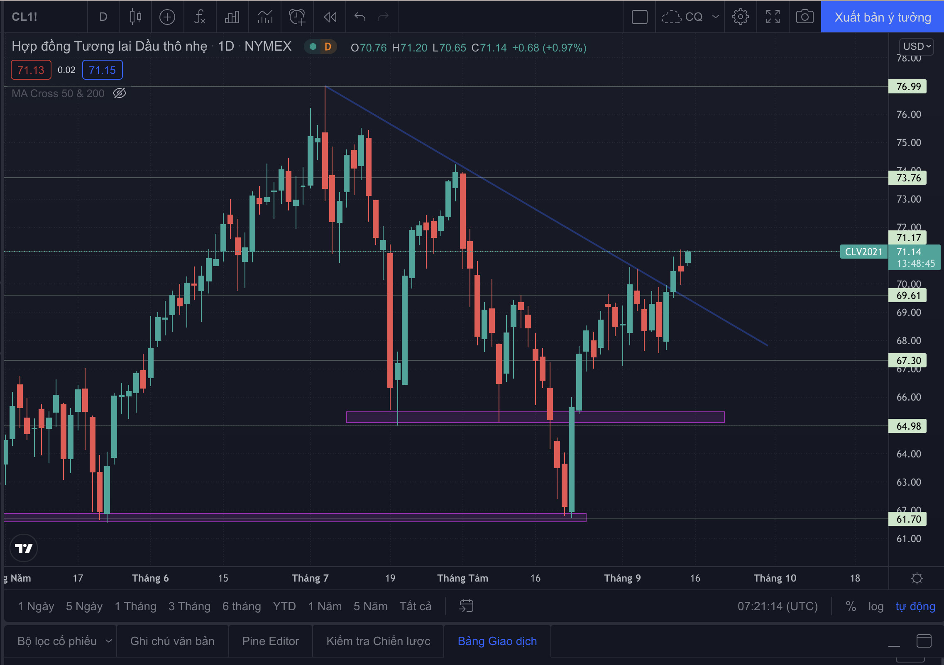Click the go to date calendar icon
944x665 pixels.
click(466, 606)
